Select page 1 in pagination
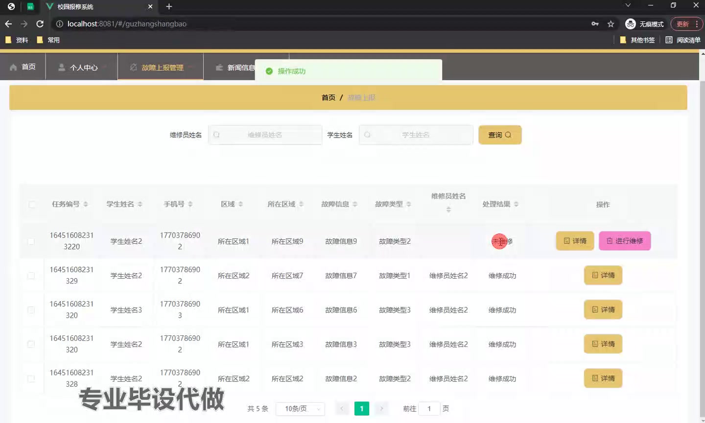This screenshot has height=423, width=705. coord(362,408)
